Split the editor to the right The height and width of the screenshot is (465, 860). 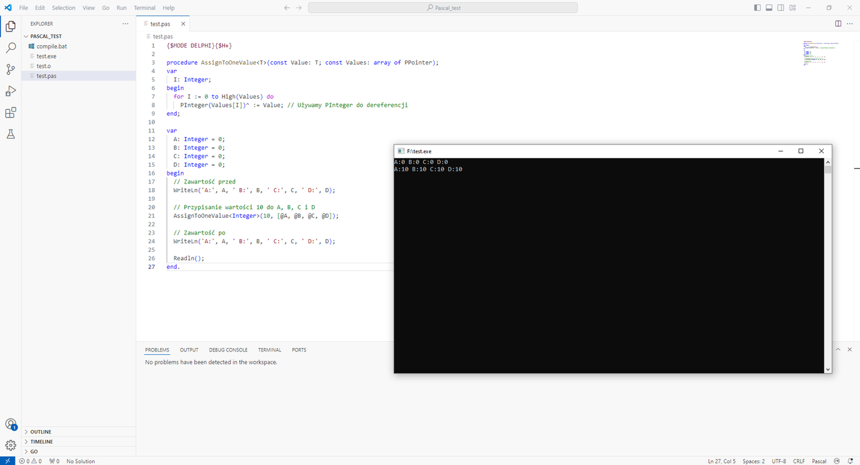[x=838, y=24]
